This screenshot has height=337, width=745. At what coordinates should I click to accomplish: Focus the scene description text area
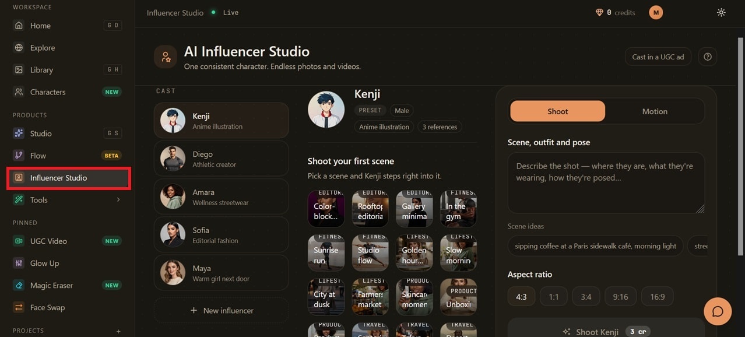[606, 182]
